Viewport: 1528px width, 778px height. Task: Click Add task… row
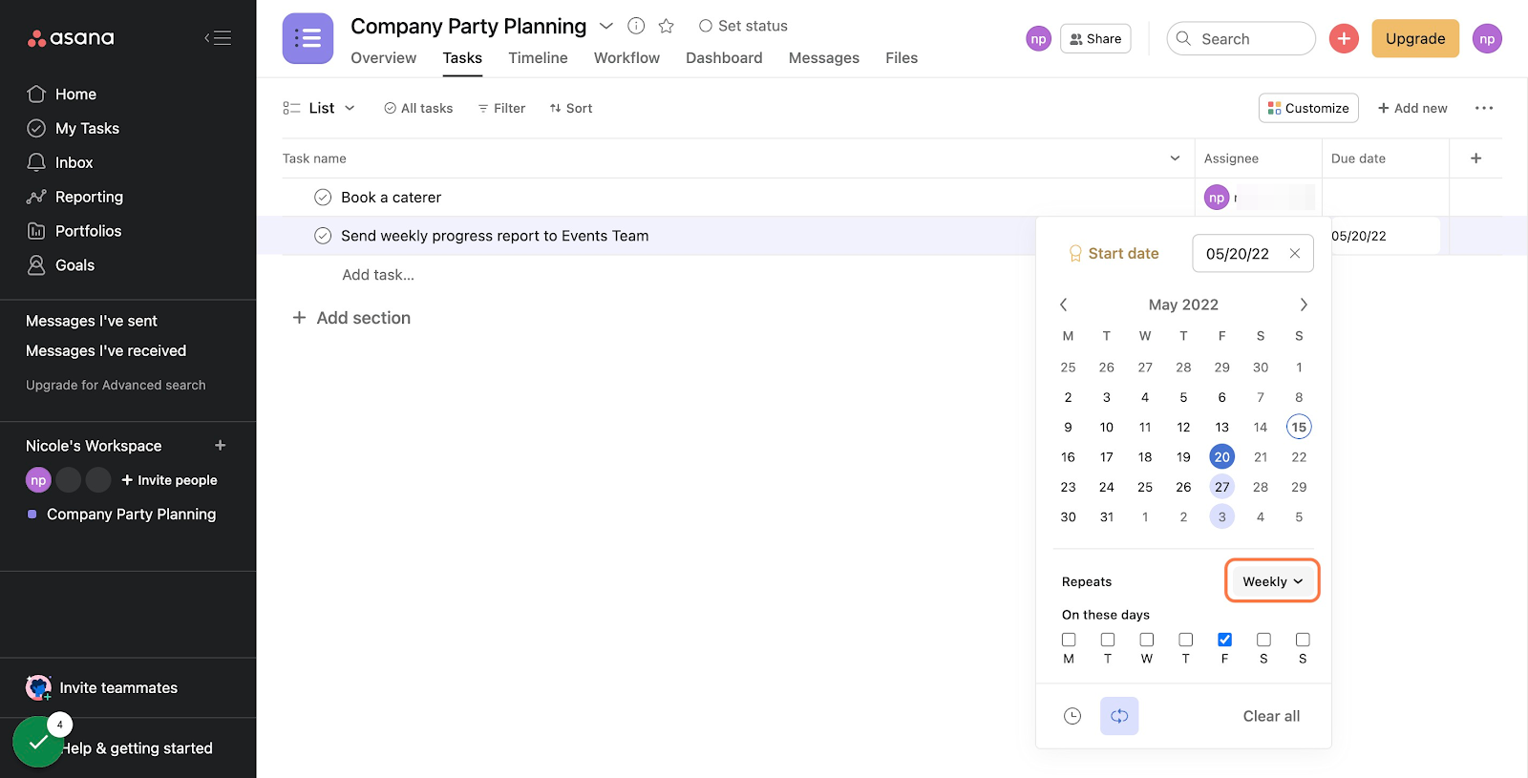pos(378,275)
